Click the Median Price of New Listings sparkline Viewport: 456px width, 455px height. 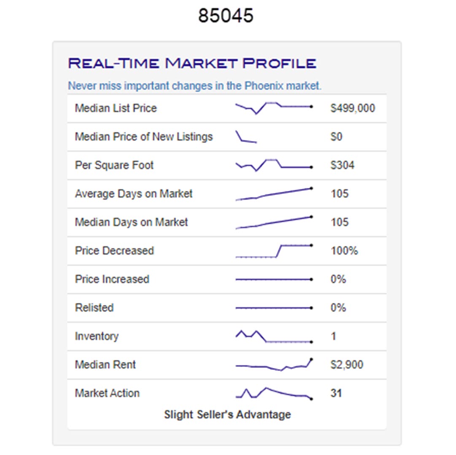pyautogui.click(x=246, y=137)
